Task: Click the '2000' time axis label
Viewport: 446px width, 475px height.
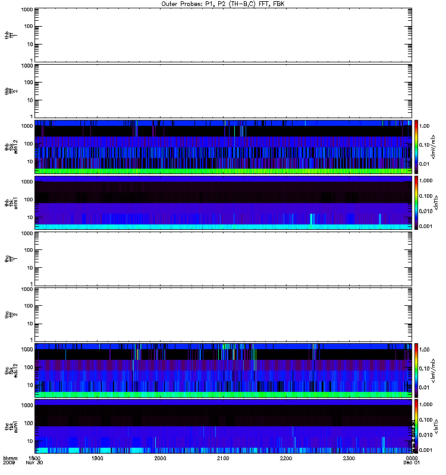Action: pos(160,458)
